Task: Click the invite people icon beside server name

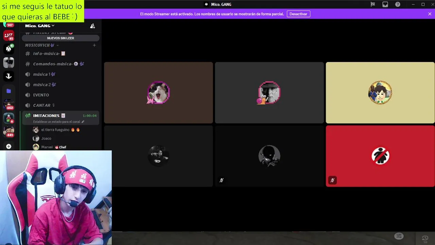Action: coord(92,26)
